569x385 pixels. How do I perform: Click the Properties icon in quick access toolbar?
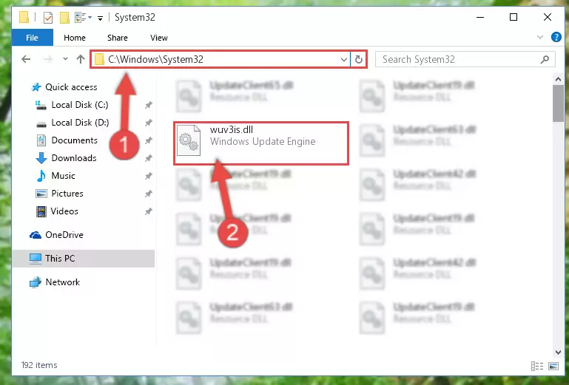(47, 17)
